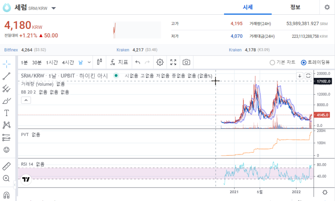Click the TradingView logo badge
Viewport: 335px width, 201px height.
point(26,179)
